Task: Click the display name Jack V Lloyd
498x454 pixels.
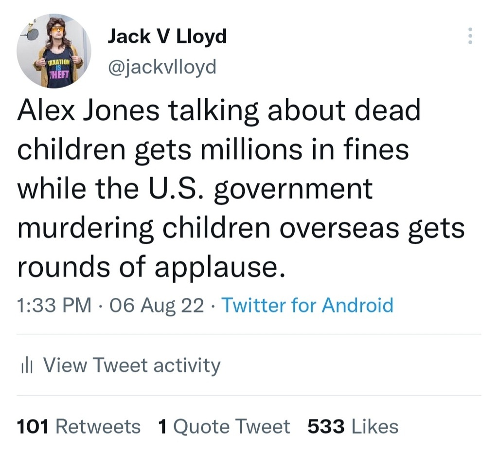Action: point(167,36)
